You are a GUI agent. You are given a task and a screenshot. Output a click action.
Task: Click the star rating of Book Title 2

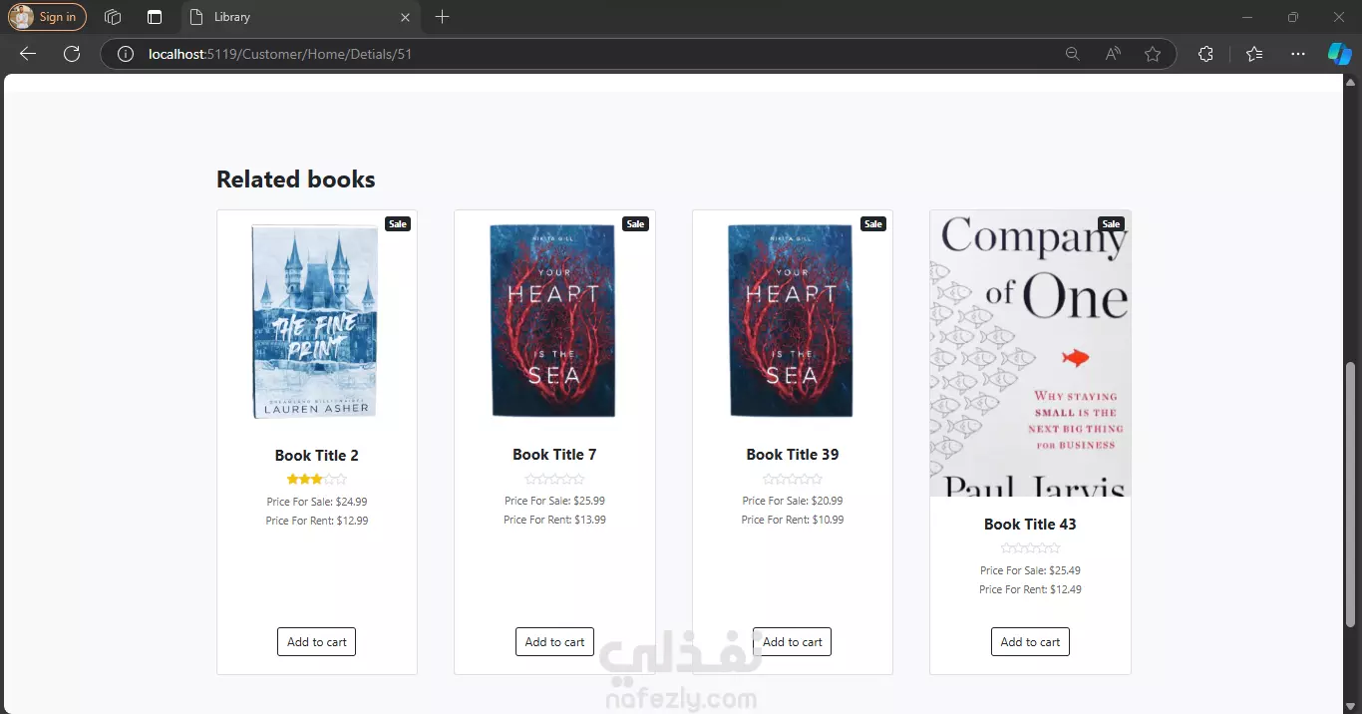click(x=316, y=480)
